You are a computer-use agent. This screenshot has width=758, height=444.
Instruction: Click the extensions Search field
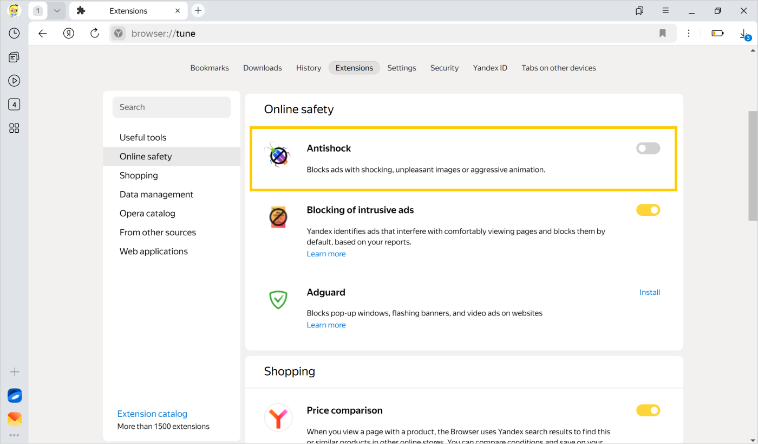click(x=172, y=107)
